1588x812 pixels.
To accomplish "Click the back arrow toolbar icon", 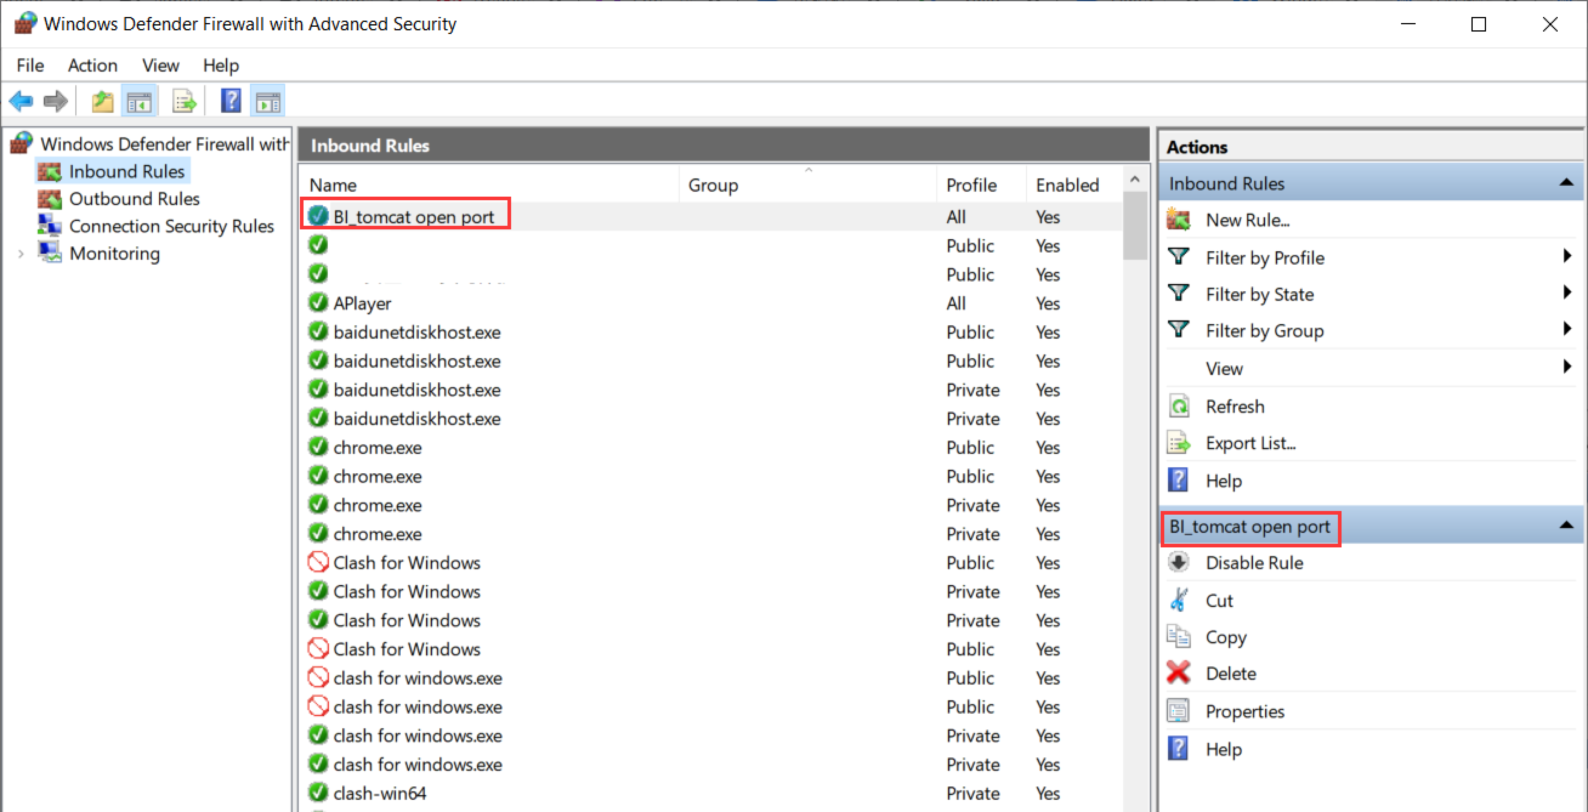I will (x=22, y=101).
